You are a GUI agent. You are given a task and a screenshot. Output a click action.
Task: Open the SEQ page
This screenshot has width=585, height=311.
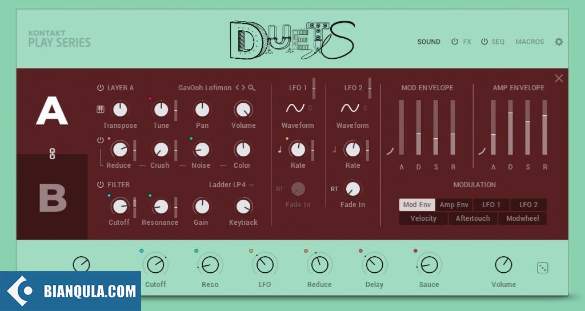coord(498,42)
